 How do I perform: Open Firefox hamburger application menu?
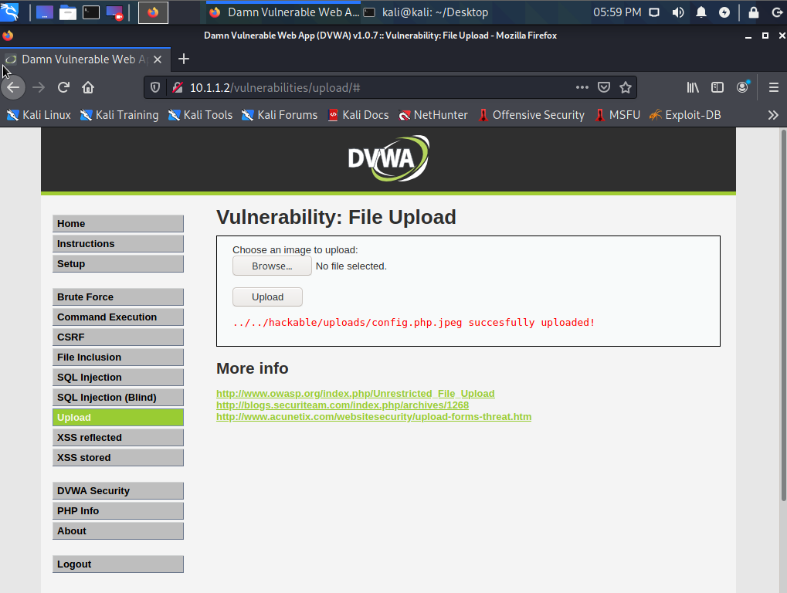point(773,87)
